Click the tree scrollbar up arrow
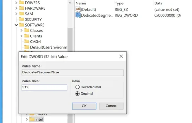 coord(70,3)
